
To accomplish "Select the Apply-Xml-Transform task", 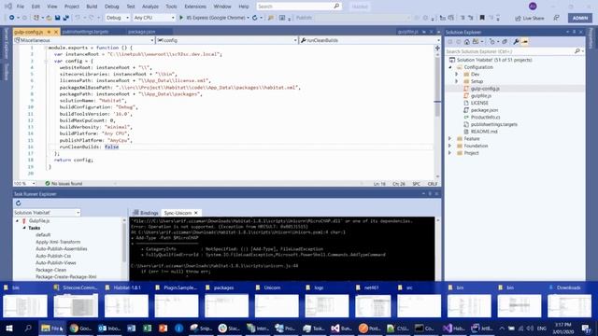I will click(58, 242).
